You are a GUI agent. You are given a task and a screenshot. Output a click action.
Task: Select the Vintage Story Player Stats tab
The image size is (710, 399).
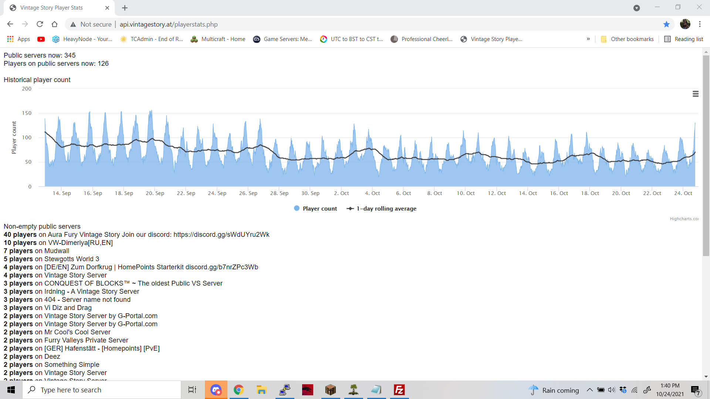coord(52,8)
